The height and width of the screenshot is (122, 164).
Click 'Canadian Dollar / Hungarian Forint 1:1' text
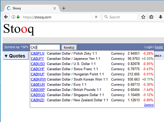75,74
